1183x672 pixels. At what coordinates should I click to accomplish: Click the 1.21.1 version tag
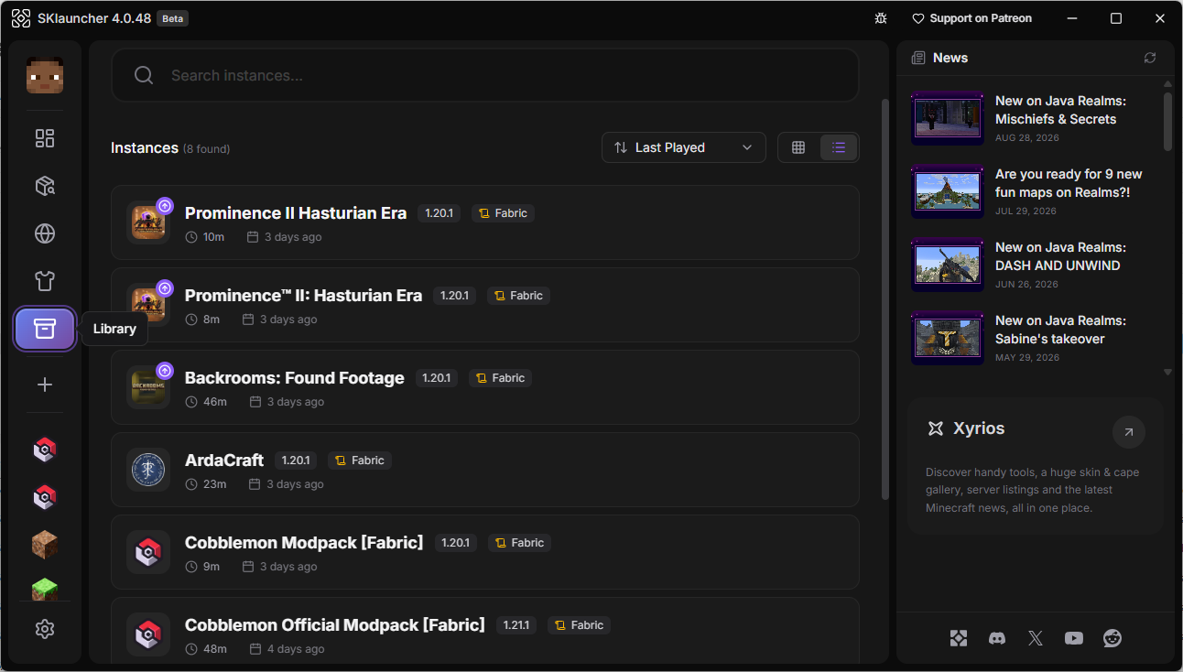[x=516, y=625]
